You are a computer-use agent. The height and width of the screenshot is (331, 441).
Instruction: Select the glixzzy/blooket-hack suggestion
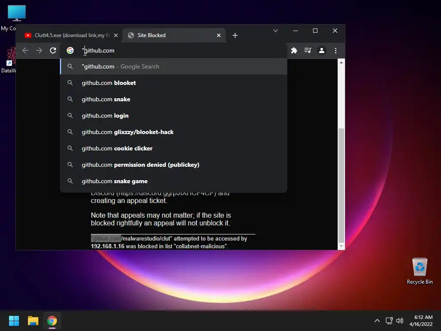pos(174,132)
